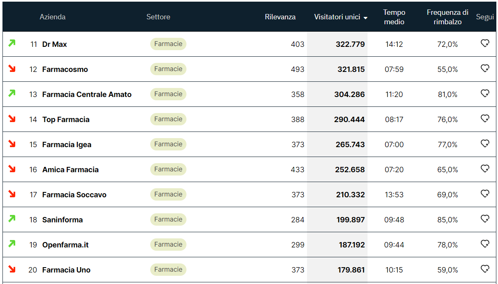Follow Amica Farmacia with heart icon
Screen dimensions: 498x284
(x=485, y=169)
